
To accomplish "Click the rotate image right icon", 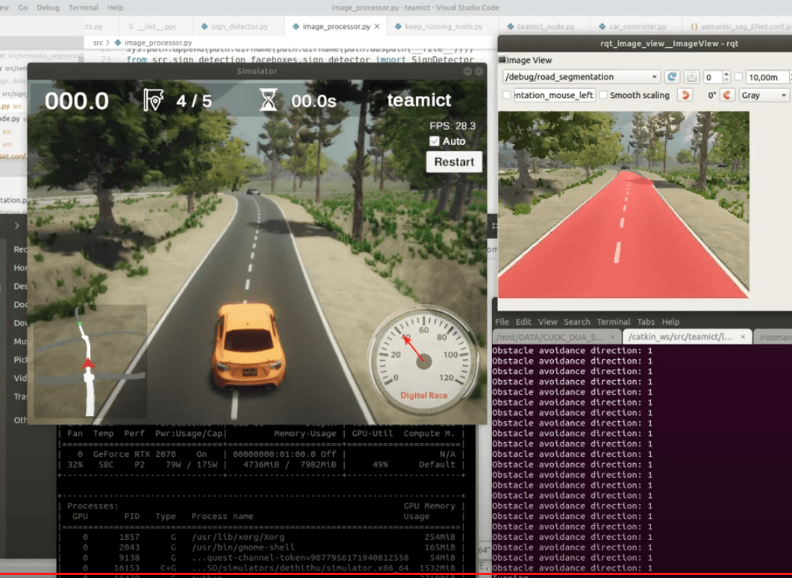I will click(x=726, y=96).
